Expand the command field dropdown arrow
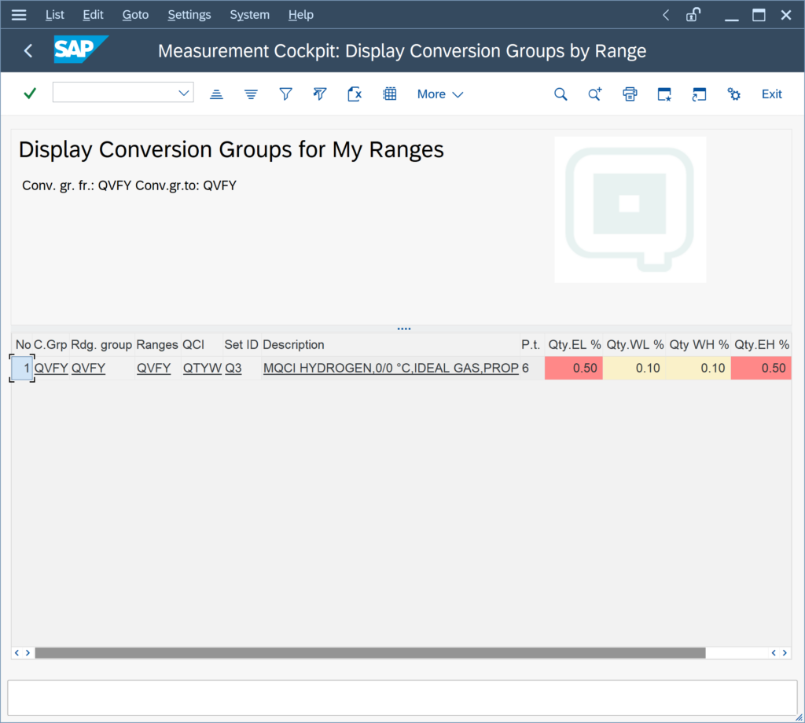Screen dimensions: 805x723 coord(184,93)
